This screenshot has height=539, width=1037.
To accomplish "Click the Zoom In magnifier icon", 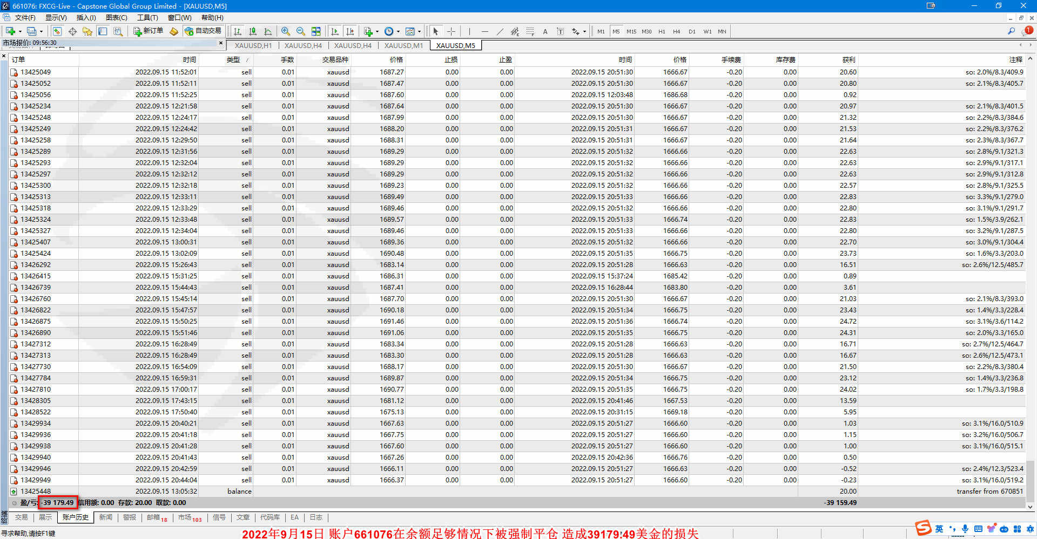I will 286,31.
